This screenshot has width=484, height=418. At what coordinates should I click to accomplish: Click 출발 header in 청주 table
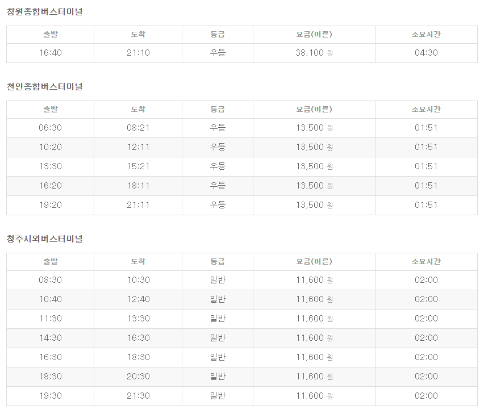coord(51,262)
